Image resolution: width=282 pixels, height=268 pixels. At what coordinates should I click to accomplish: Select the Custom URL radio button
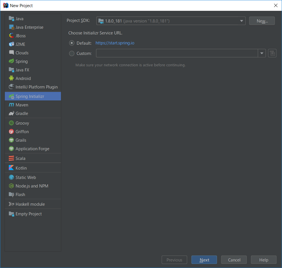click(71, 53)
